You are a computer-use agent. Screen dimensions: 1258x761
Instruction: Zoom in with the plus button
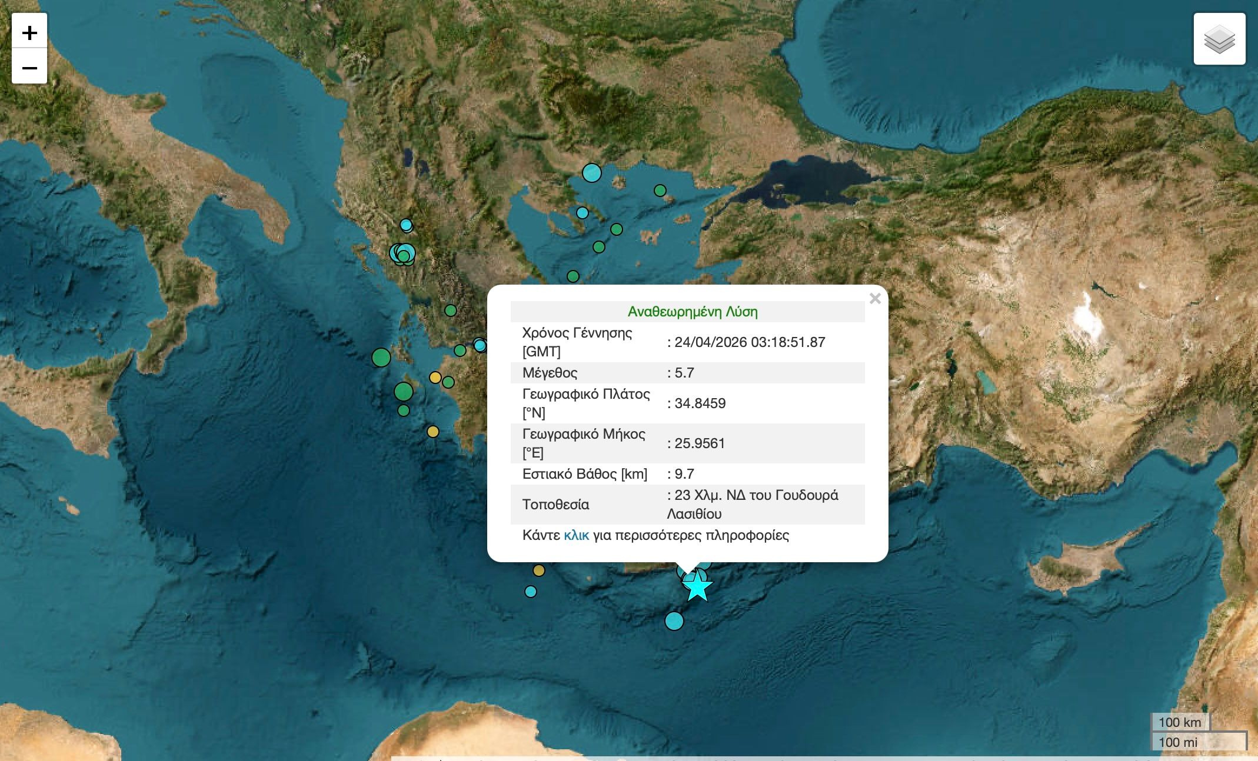click(x=29, y=32)
